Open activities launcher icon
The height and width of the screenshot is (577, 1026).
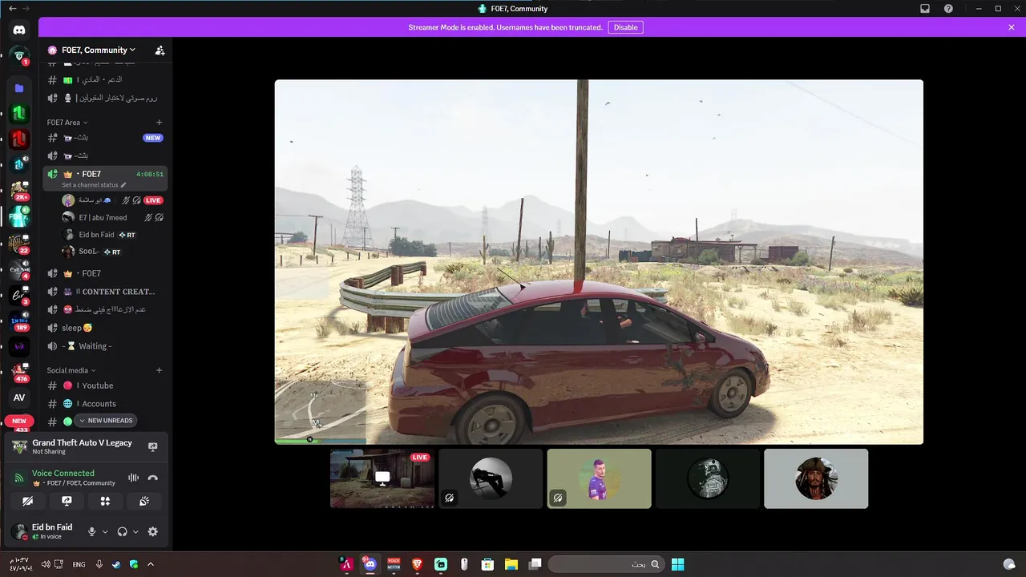(105, 501)
